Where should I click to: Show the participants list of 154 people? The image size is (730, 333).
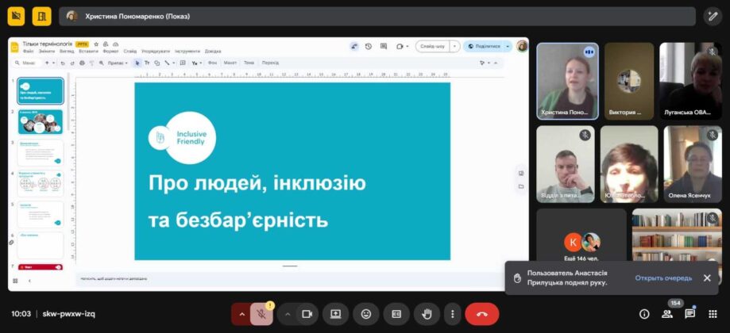666,313
